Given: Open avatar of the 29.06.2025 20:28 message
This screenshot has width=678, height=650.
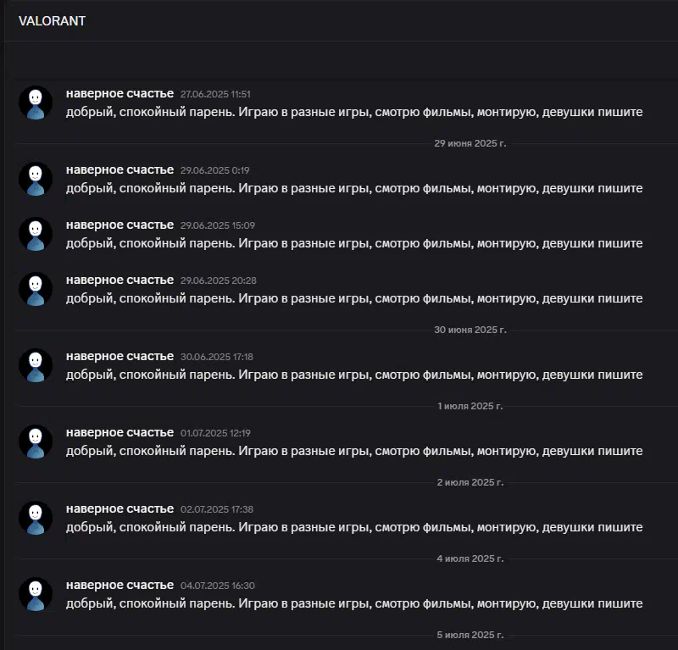Looking at the screenshot, I should 36,289.
